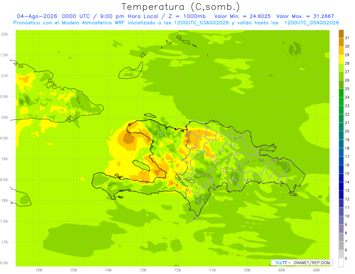
Task: Click the 73W longitude axis label
Action: (143, 270)
